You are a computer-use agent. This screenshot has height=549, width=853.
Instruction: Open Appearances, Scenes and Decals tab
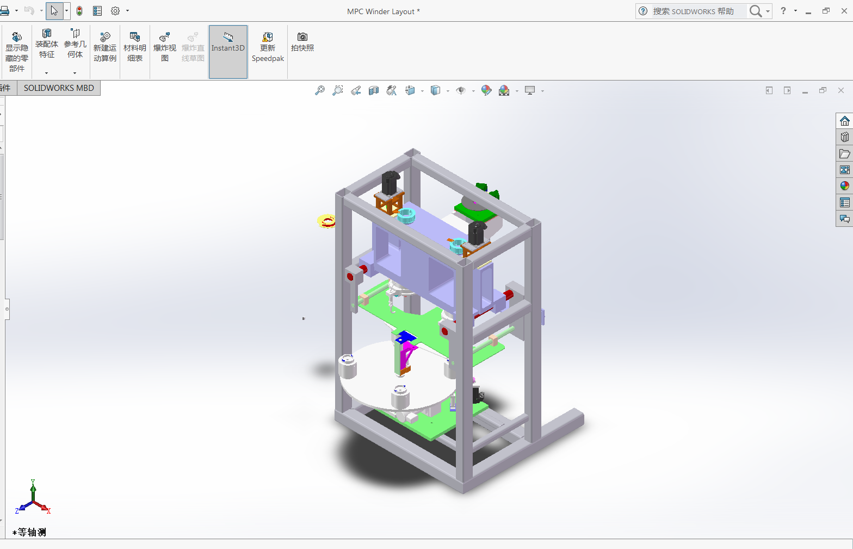click(x=845, y=186)
